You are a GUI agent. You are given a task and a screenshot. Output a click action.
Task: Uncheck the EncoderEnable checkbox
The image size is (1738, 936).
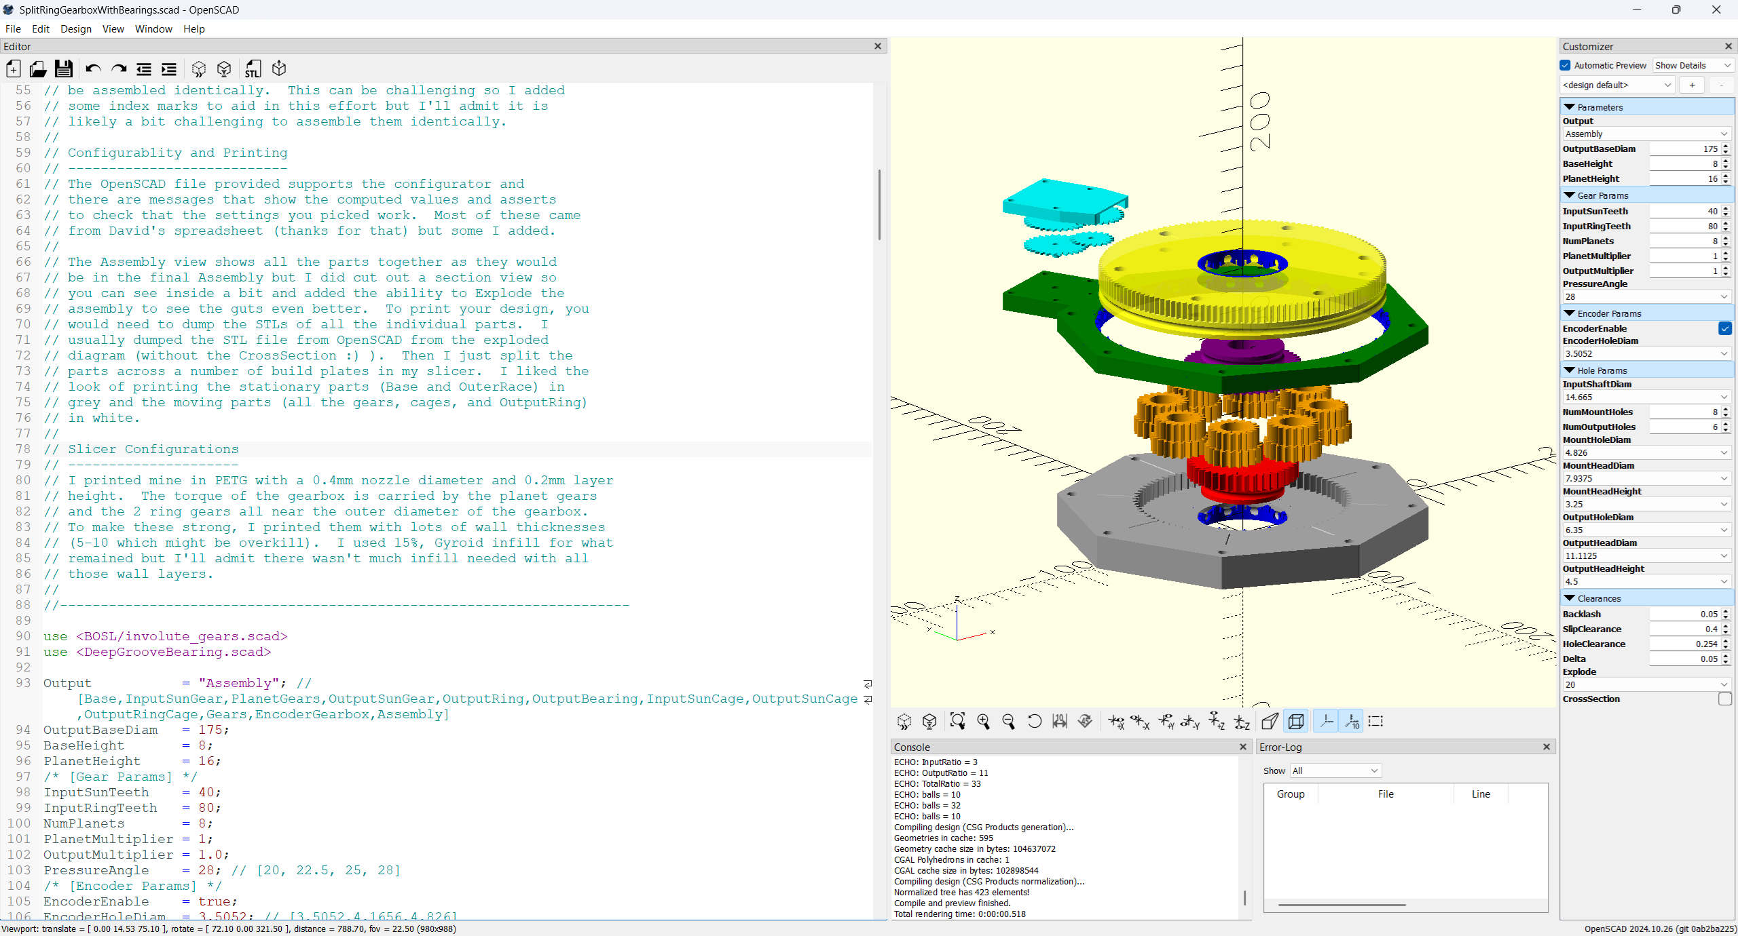(1724, 328)
